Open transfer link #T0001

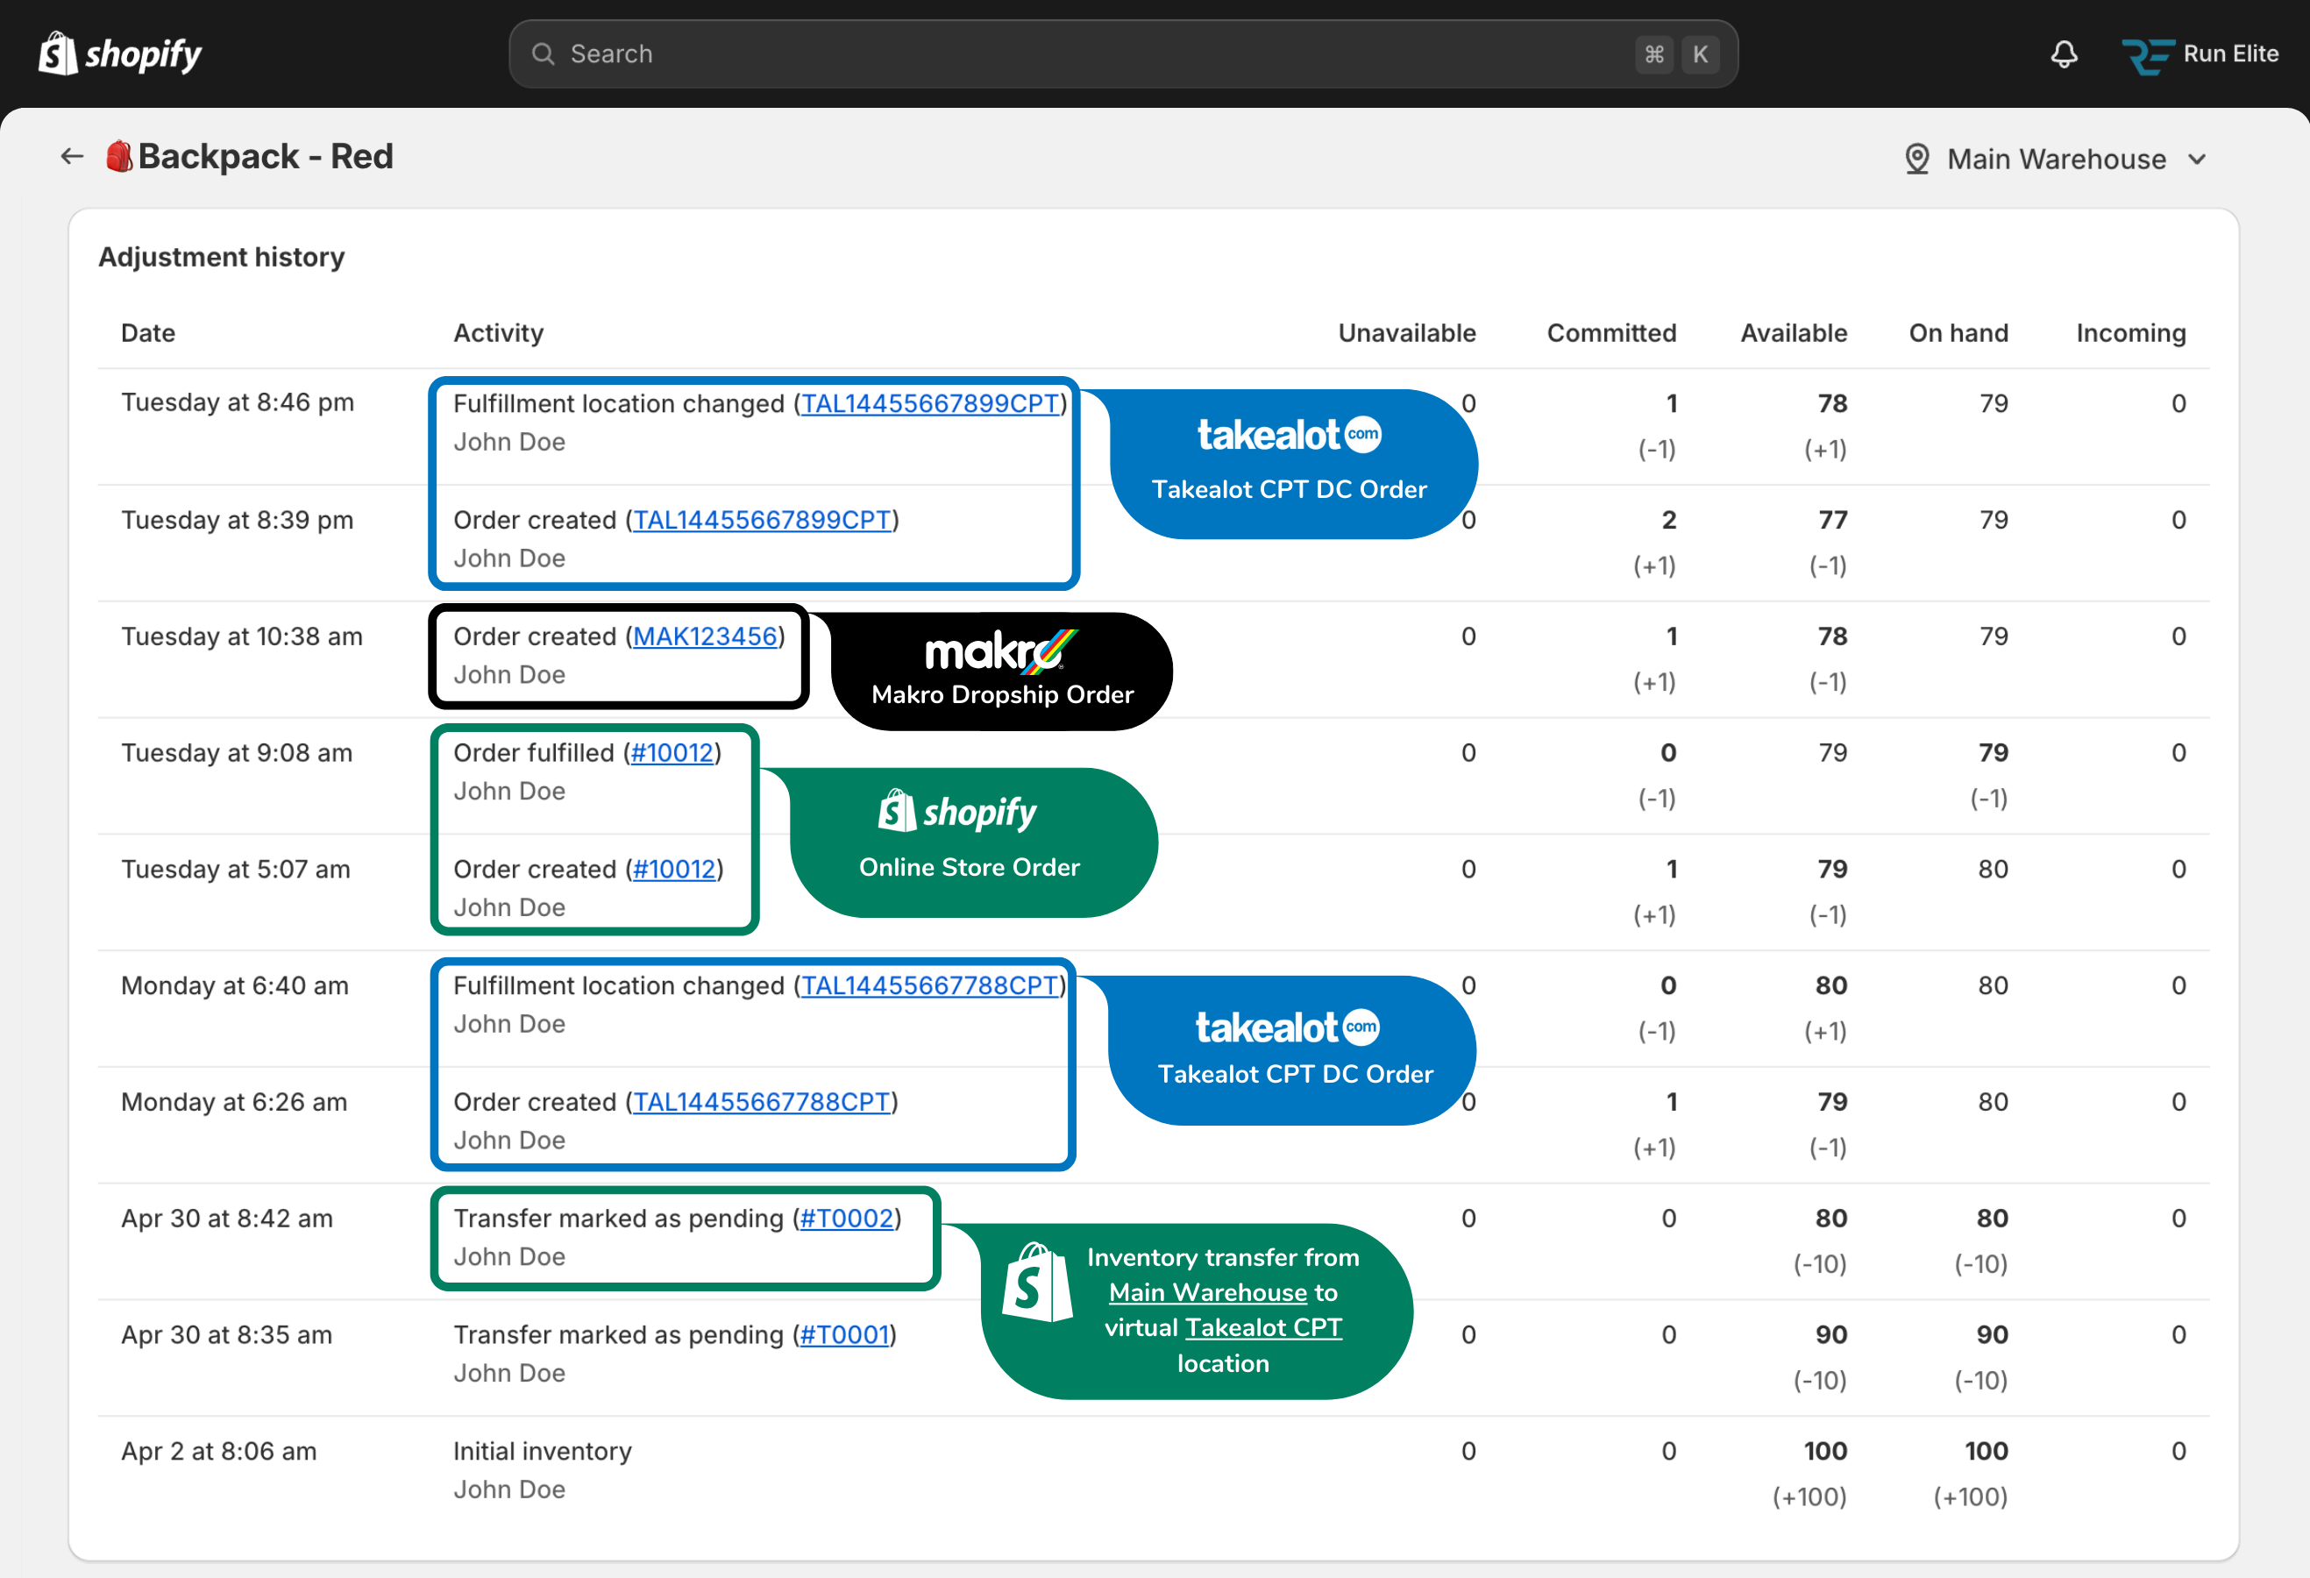(x=844, y=1334)
